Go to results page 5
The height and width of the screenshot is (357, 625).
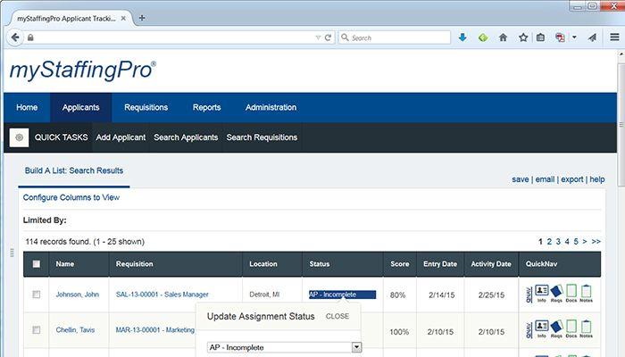click(576, 242)
